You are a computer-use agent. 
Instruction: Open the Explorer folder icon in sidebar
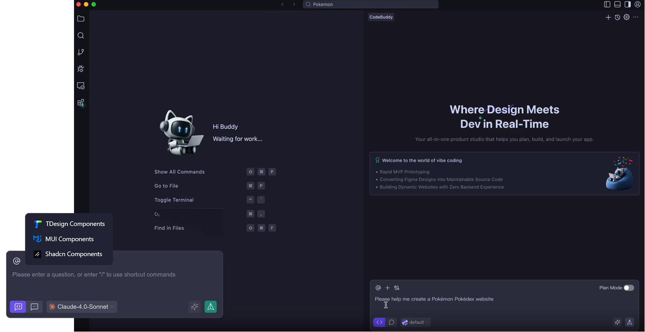(x=81, y=19)
